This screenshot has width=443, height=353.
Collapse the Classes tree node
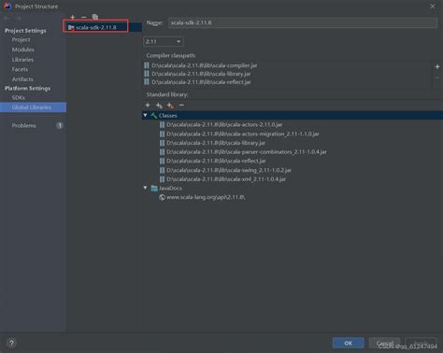[x=145, y=115]
